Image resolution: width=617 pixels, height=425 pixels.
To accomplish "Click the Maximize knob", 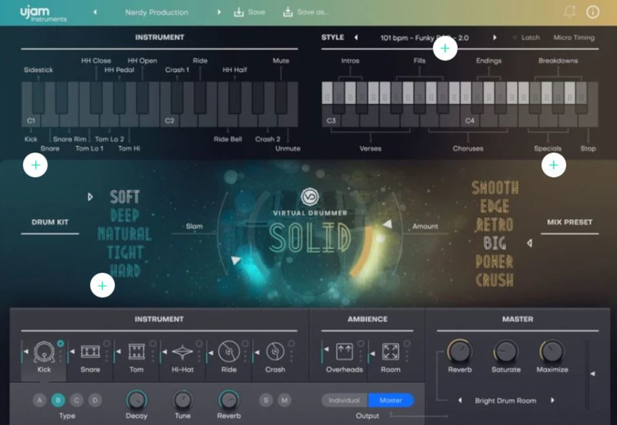I will coord(552,351).
